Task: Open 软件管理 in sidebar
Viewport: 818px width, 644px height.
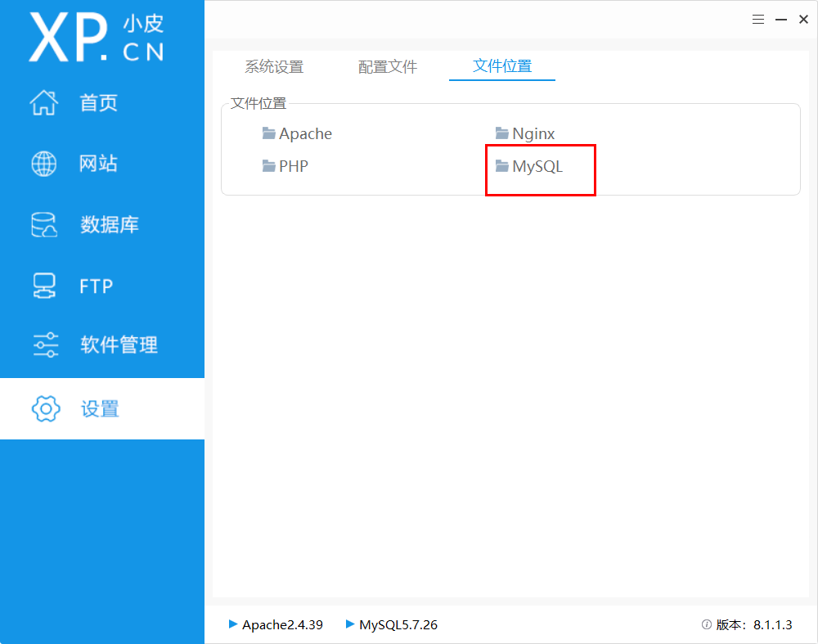Action: click(x=119, y=345)
